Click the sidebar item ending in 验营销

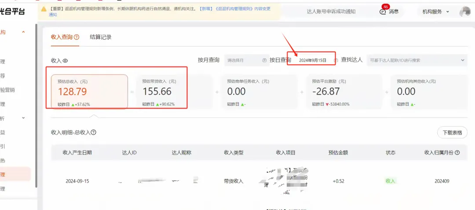pos(7,90)
